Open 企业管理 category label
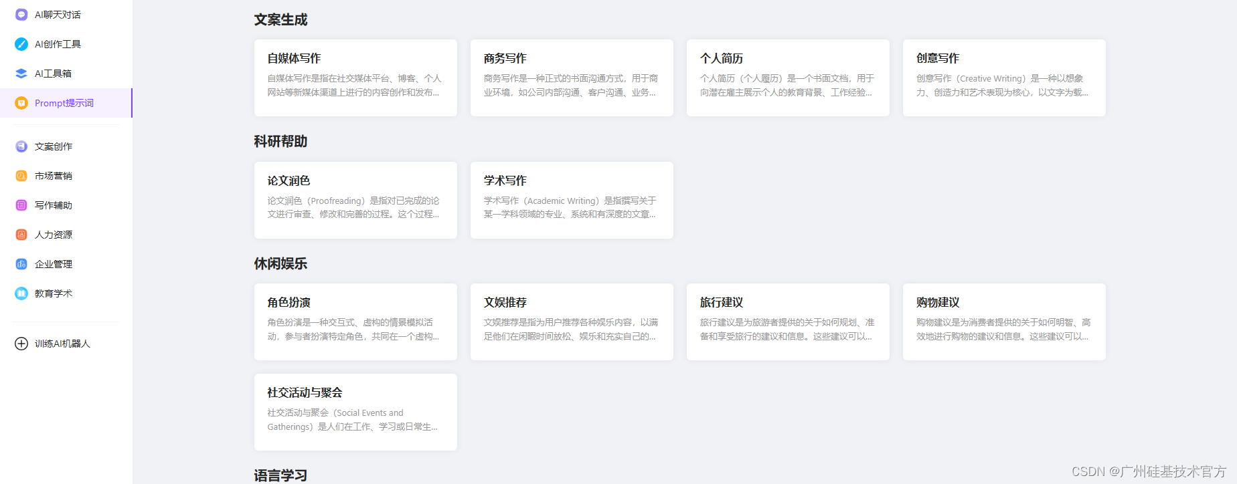This screenshot has width=1237, height=484. [54, 264]
